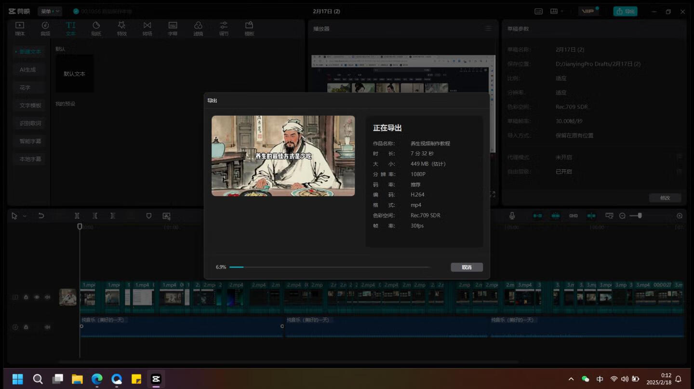694x389 pixels.
Task: Click the undo arrow in the timeline toolbar
Action: tap(41, 216)
